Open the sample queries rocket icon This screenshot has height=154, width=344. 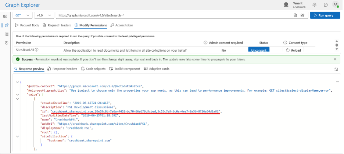[7, 25]
